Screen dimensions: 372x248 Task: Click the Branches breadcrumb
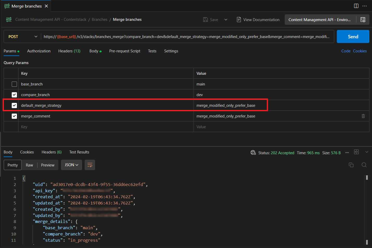pos(100,20)
